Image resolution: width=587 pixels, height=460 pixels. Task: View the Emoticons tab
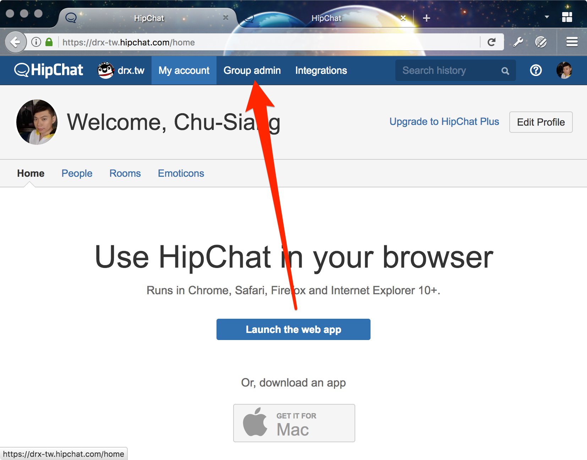181,173
